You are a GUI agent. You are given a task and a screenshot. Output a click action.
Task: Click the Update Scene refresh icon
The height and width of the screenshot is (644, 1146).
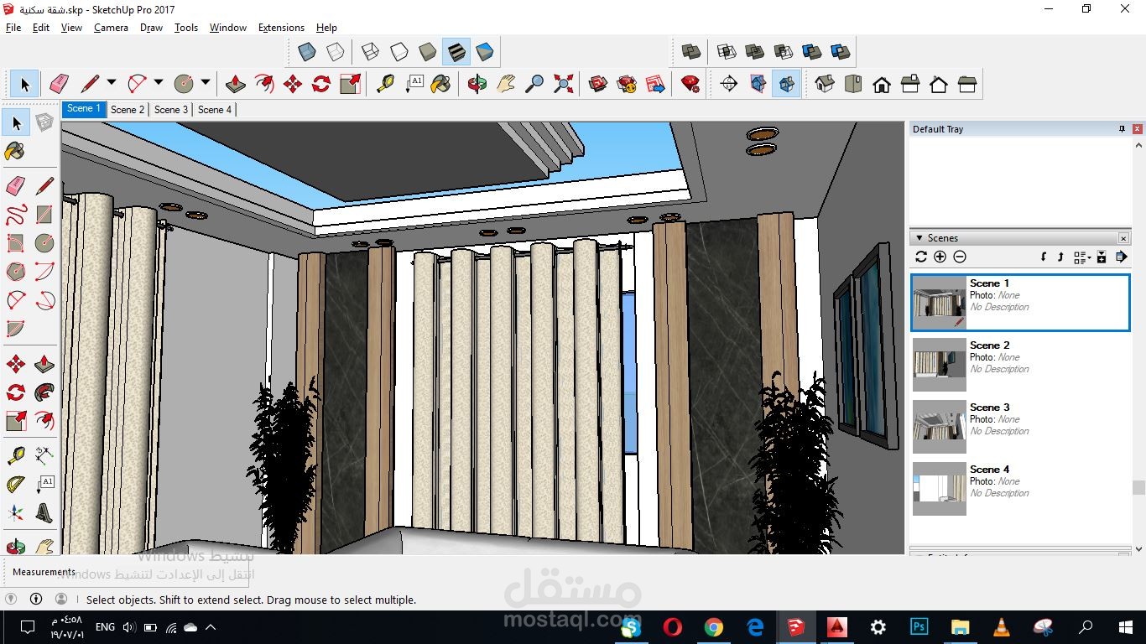921,257
